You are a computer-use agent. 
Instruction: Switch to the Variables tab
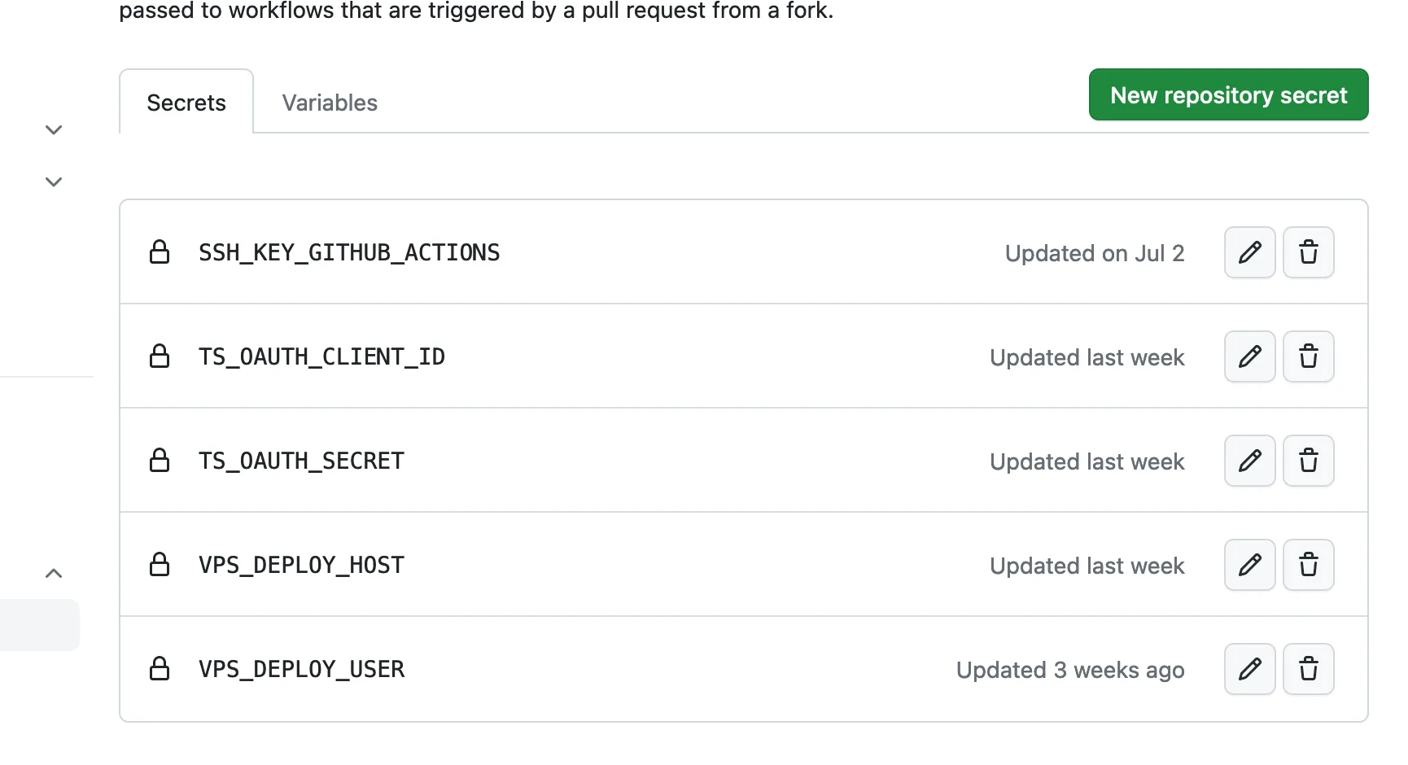click(x=329, y=103)
